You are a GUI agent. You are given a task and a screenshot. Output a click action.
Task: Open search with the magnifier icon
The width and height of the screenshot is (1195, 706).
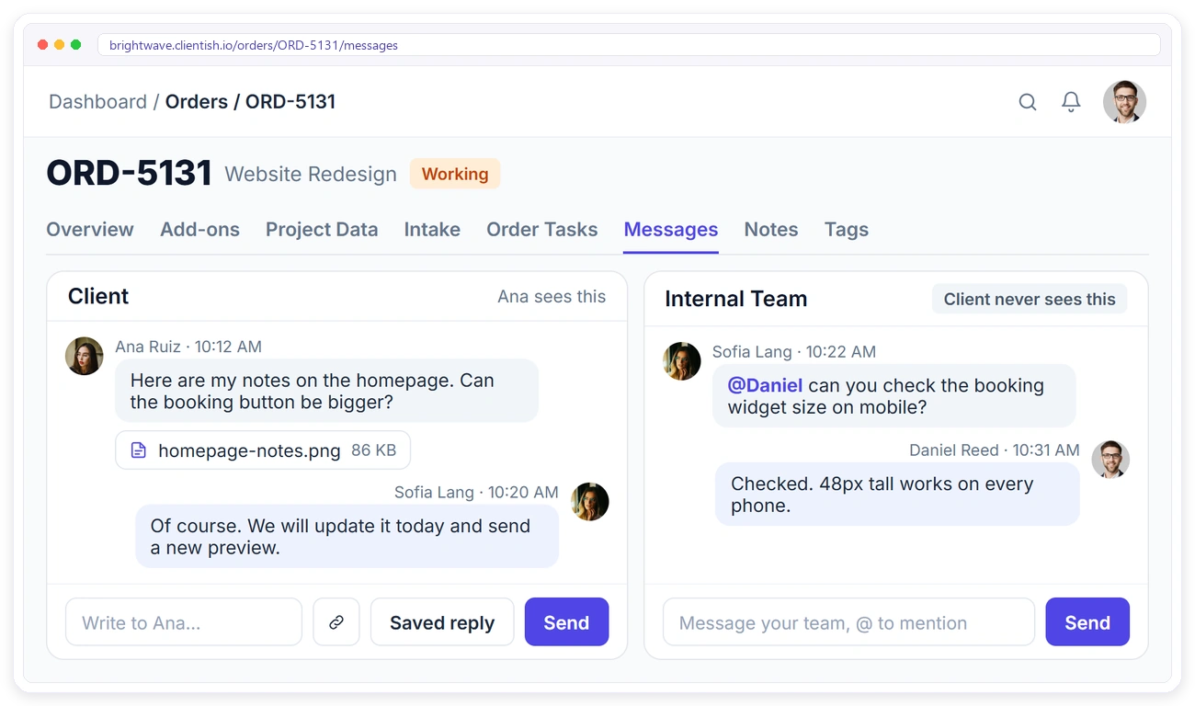[1028, 102]
